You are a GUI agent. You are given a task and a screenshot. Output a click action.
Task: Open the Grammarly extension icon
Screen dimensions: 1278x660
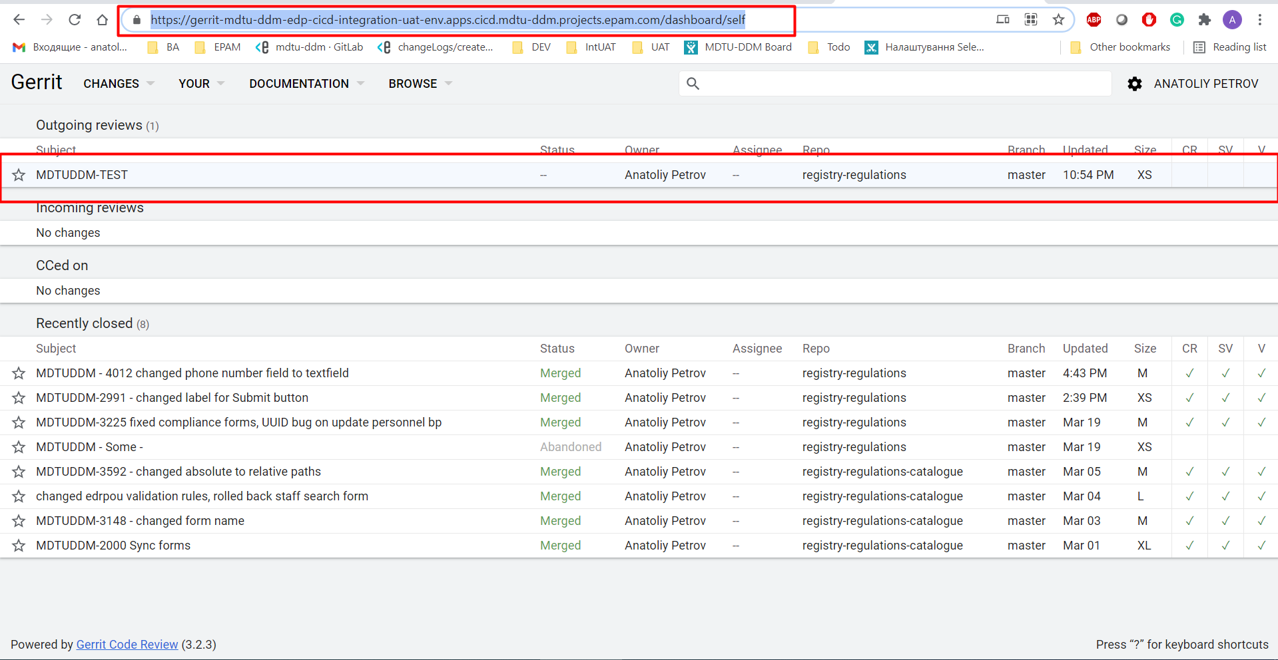pos(1177,20)
